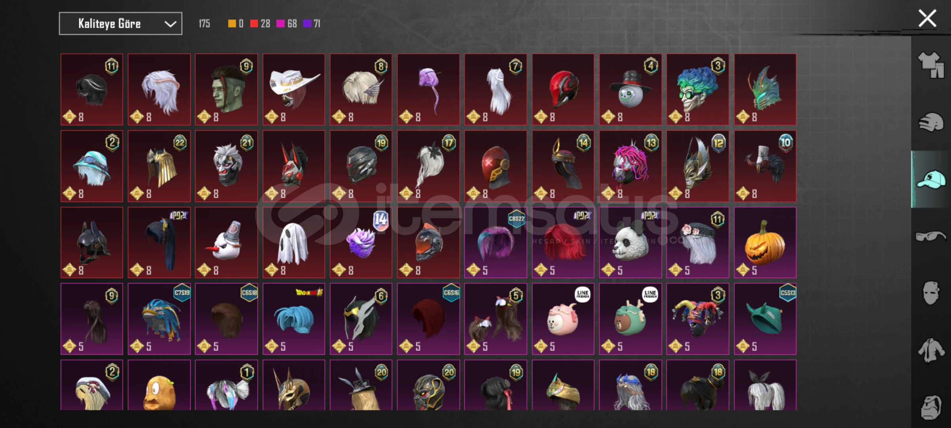The image size is (951, 428).
Task: Open the backpack category icon
Action: pyautogui.click(x=931, y=407)
